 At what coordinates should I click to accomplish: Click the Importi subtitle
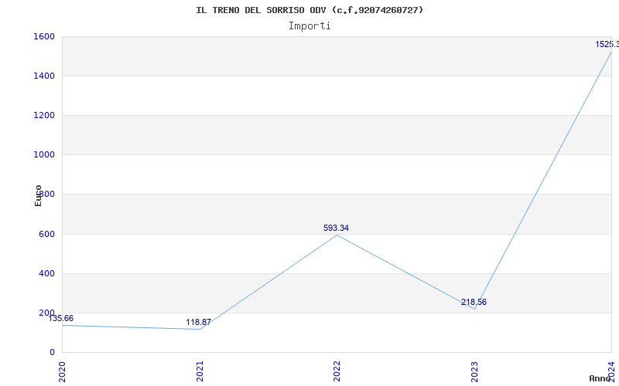pos(309,26)
